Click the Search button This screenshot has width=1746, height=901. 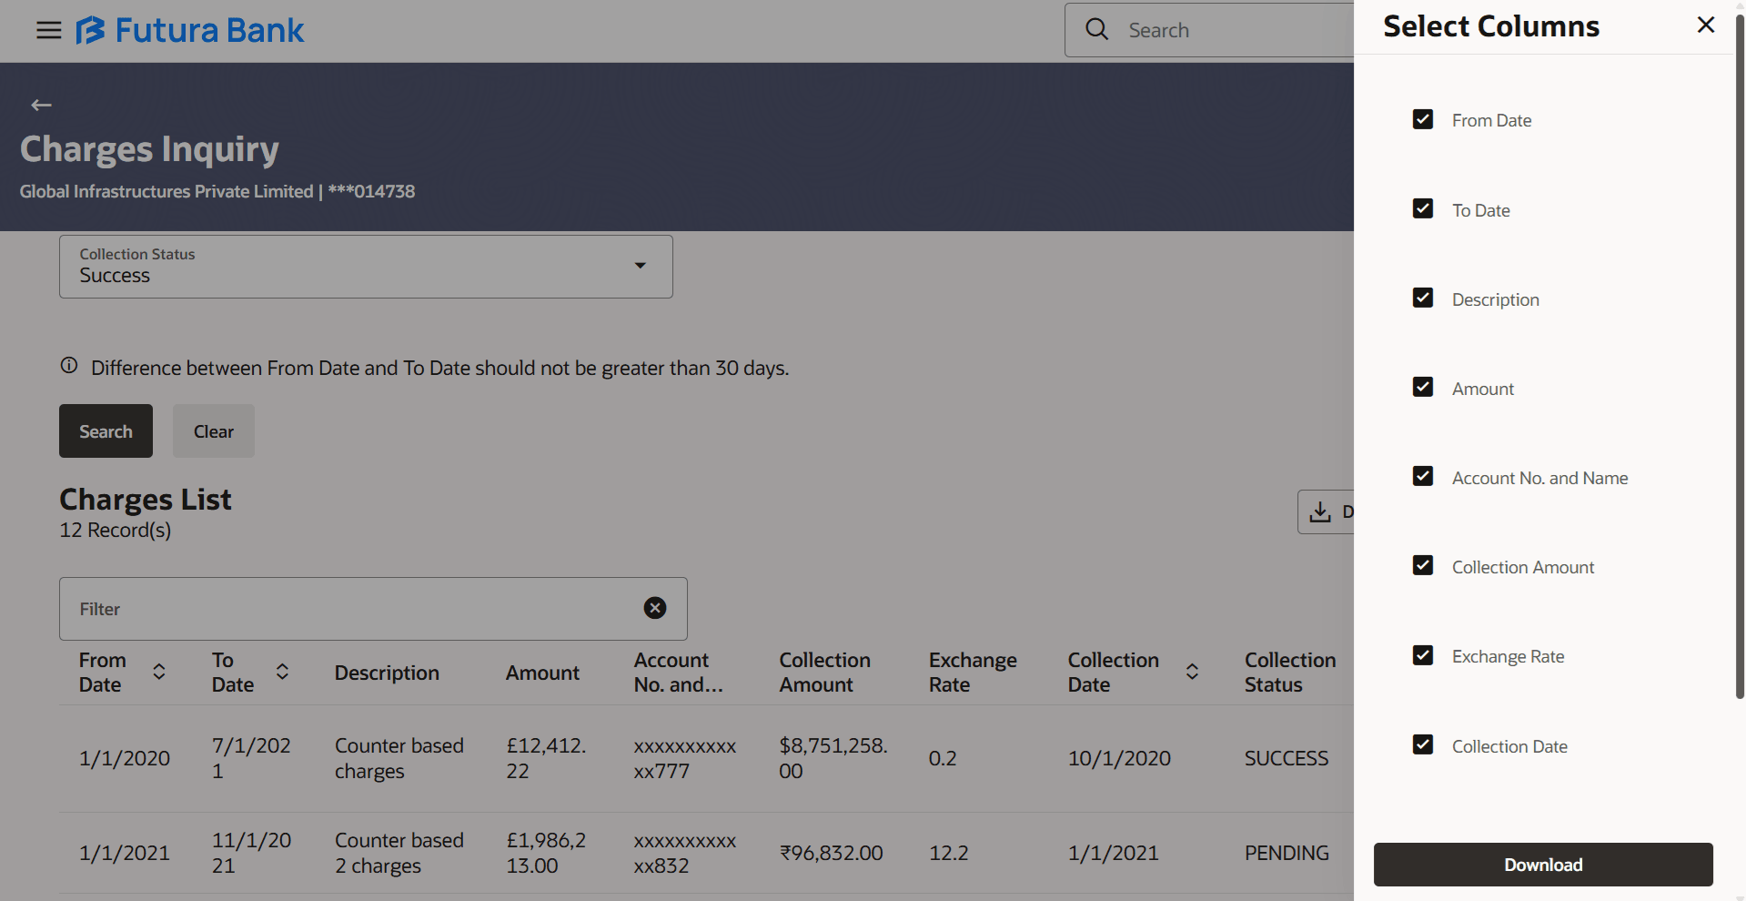106,430
